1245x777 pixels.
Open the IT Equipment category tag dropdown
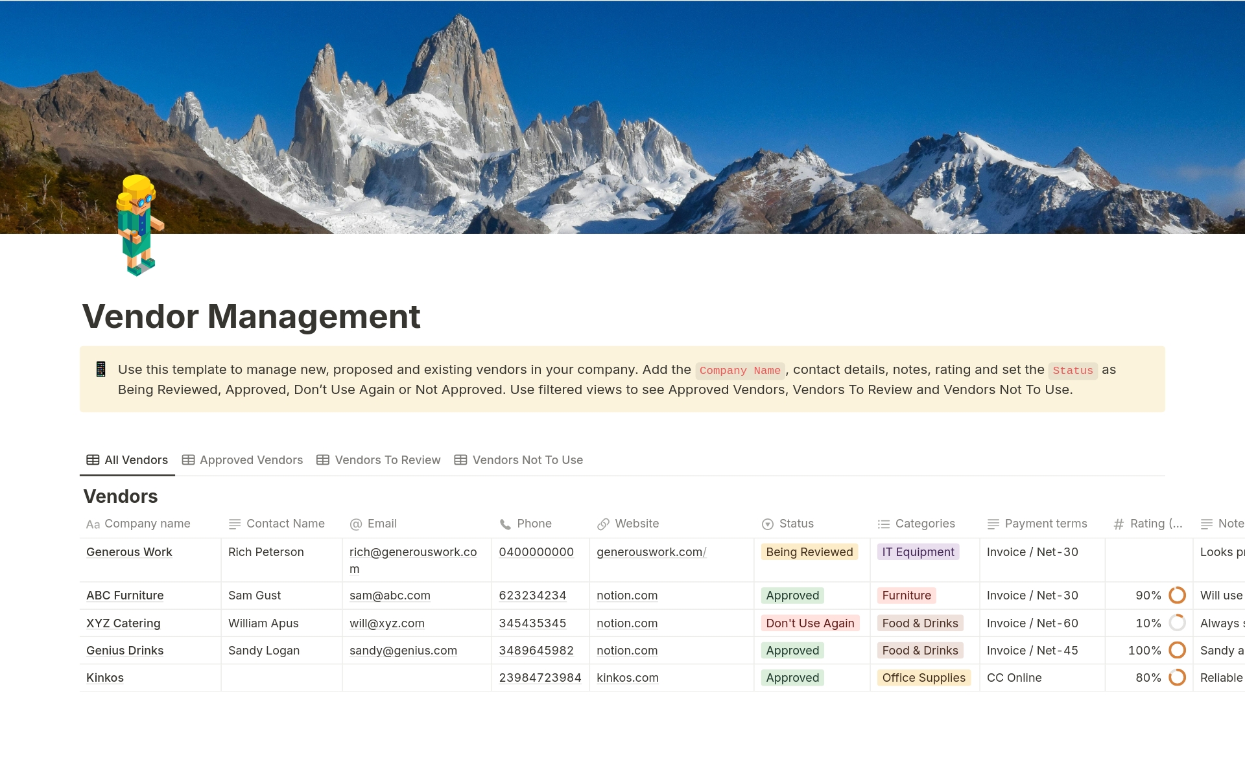(x=918, y=551)
